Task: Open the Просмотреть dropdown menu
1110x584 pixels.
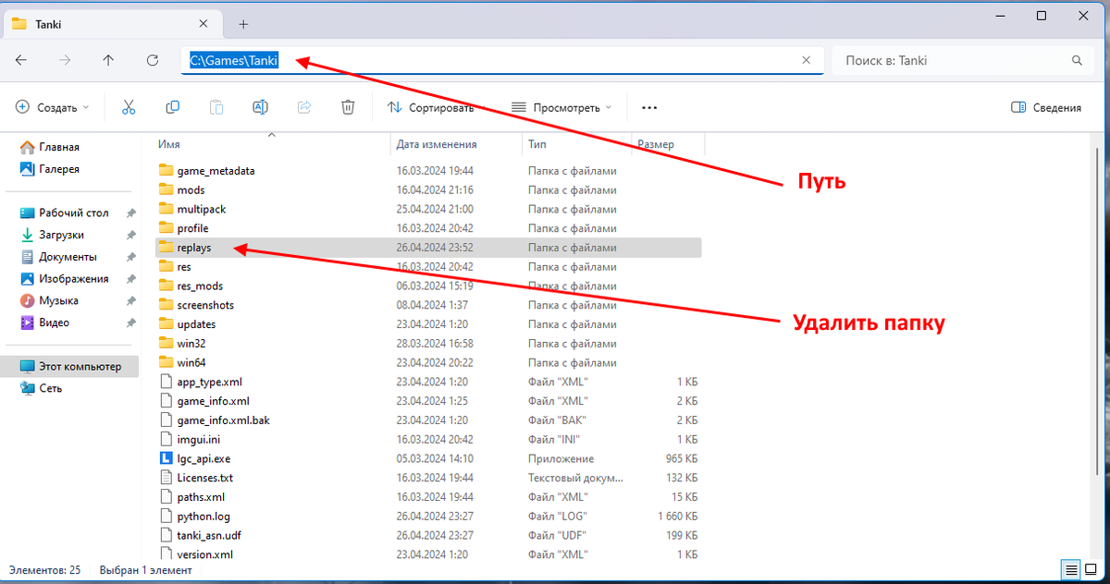Action: click(x=561, y=107)
